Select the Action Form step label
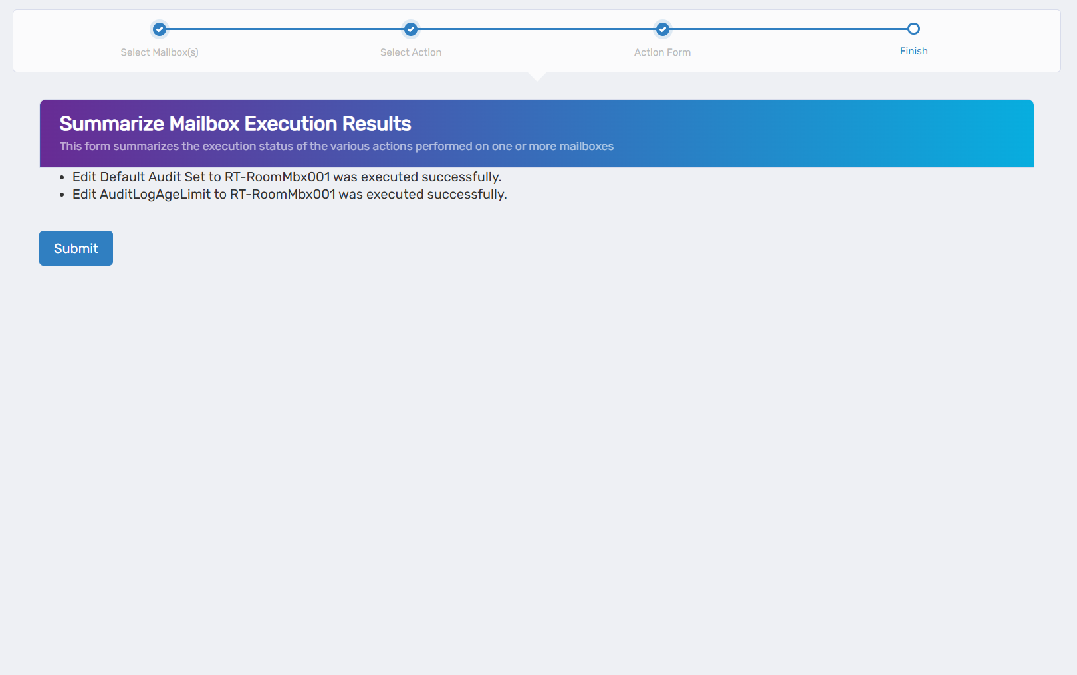 [x=662, y=52]
